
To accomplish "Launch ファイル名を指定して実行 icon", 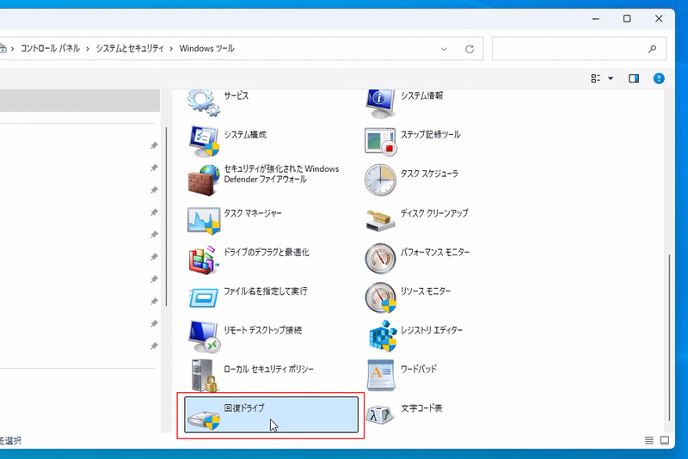I will (x=204, y=297).
